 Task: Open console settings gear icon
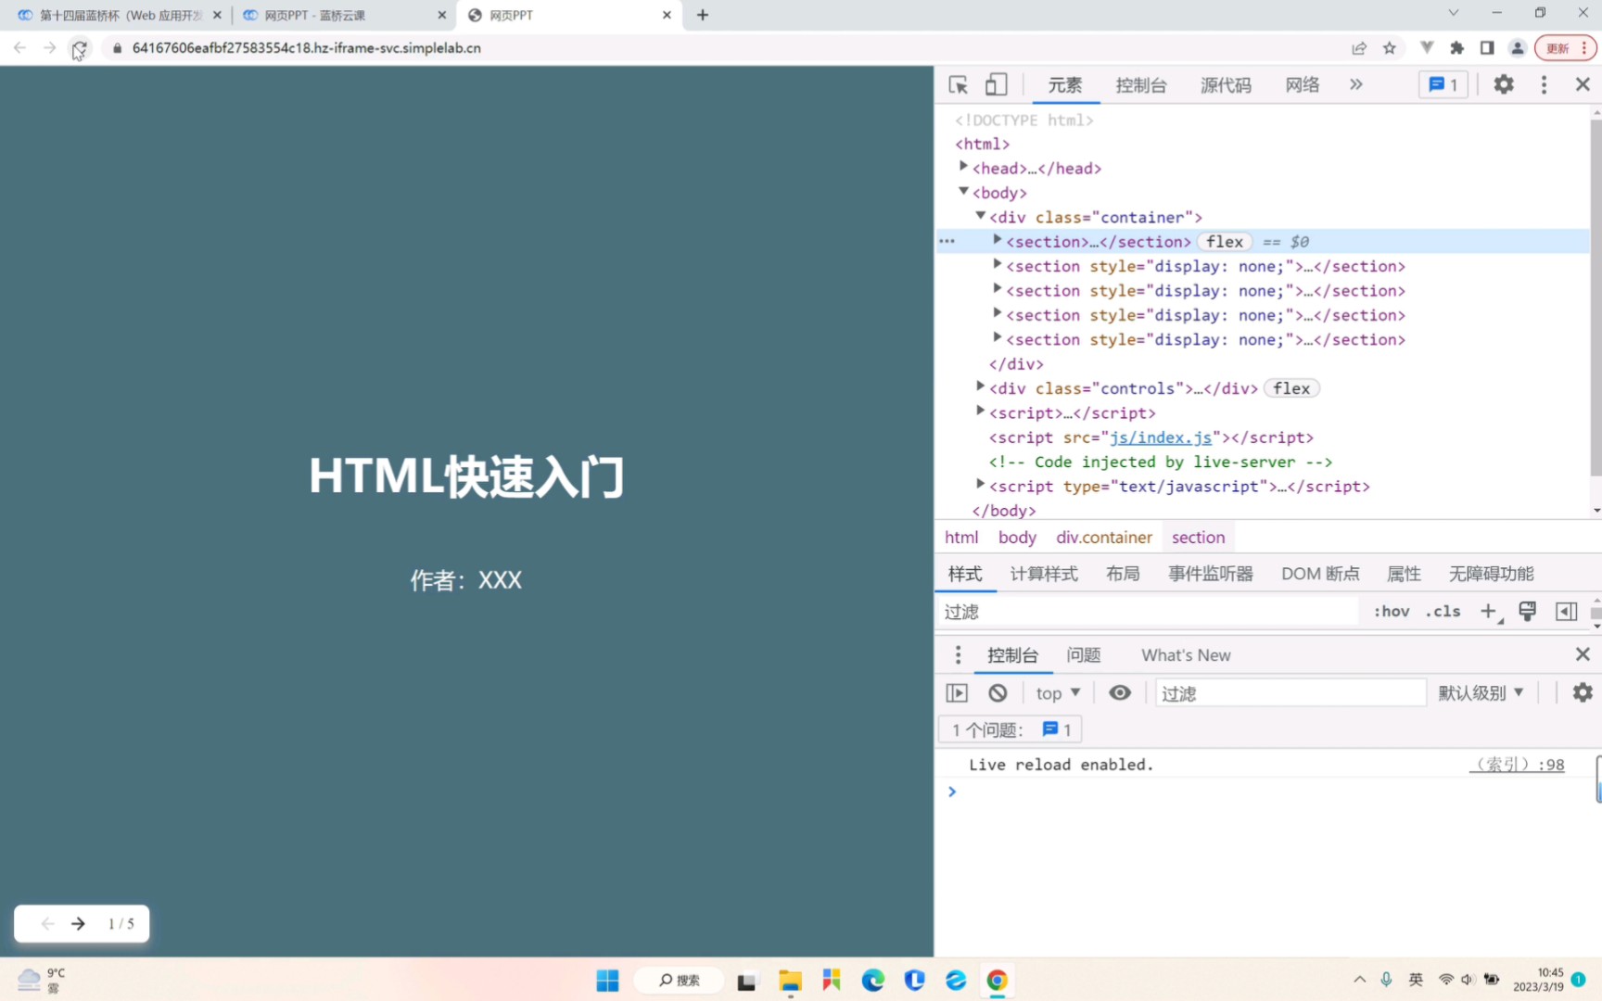click(1583, 693)
